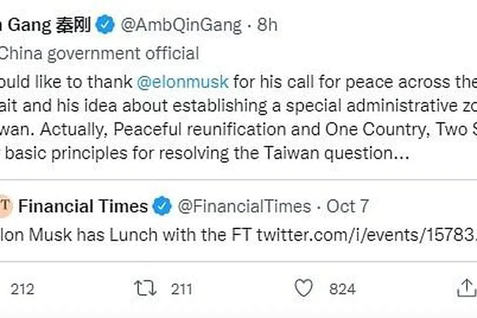Click the Financial Times verified badge
The height and width of the screenshot is (318, 477).
[163, 206]
